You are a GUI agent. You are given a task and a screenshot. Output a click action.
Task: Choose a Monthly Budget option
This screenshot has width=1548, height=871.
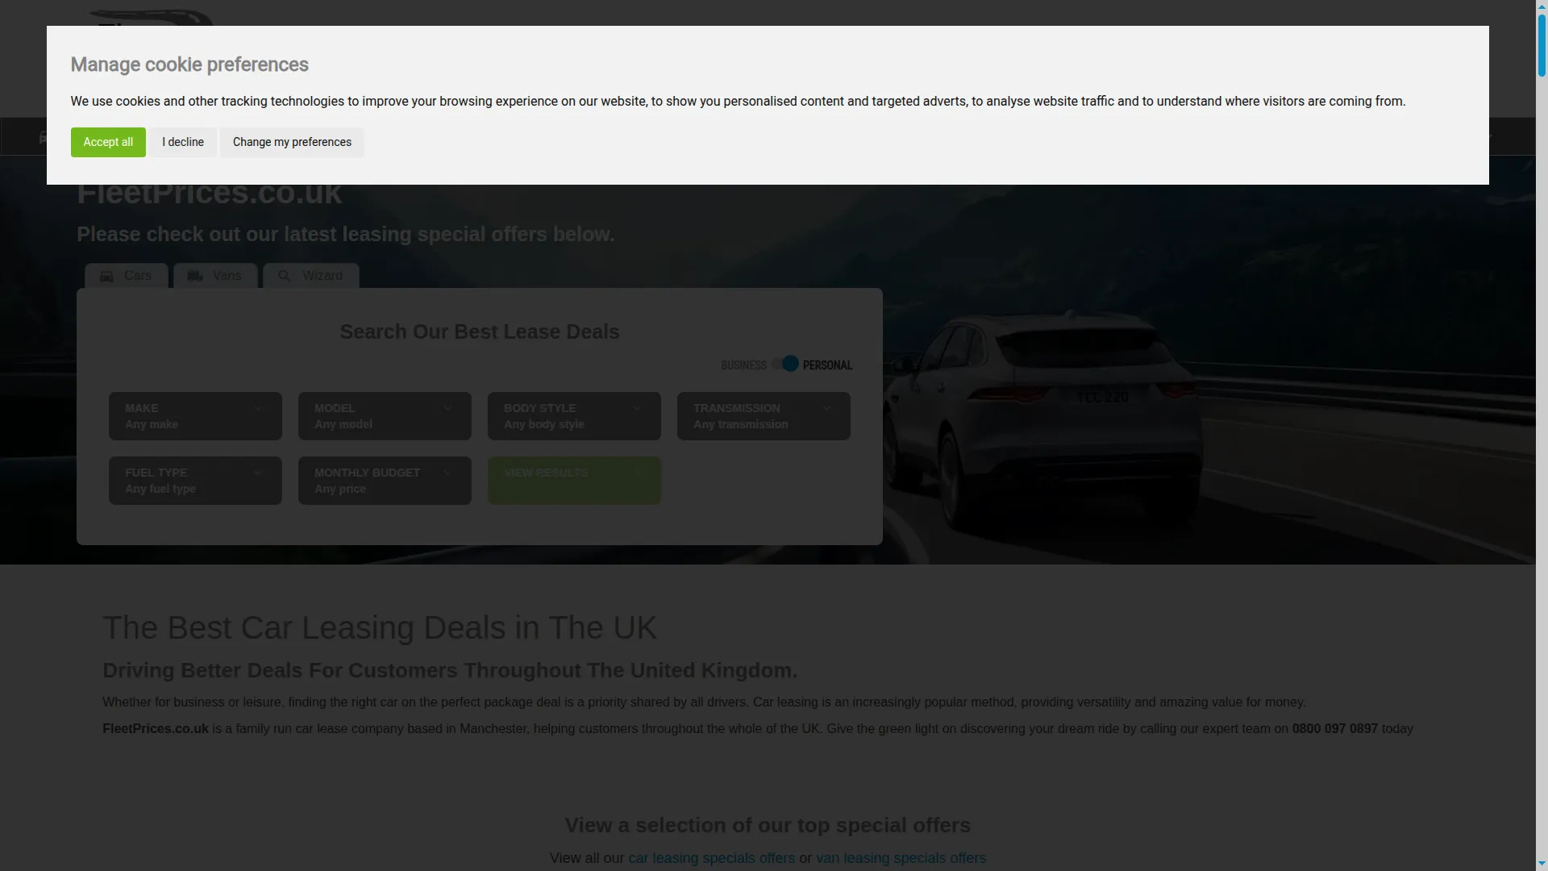point(385,481)
